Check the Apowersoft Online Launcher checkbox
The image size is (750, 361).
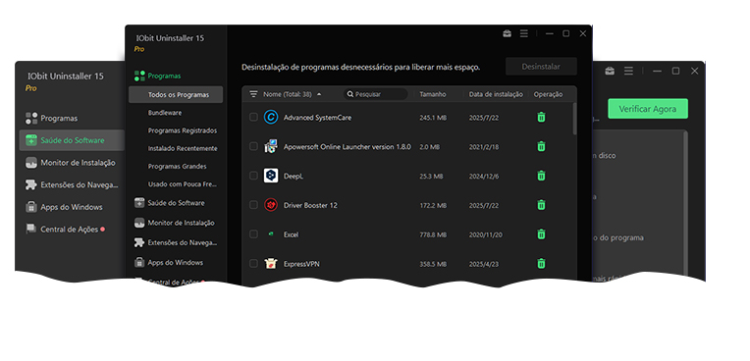tap(253, 146)
